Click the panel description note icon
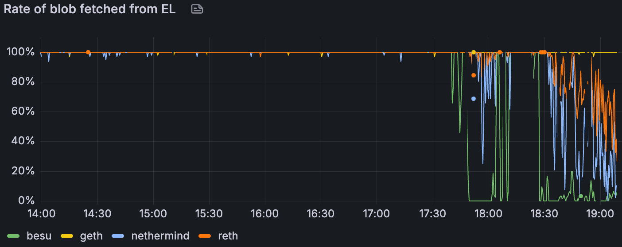This screenshot has width=622, height=247. coord(197,9)
